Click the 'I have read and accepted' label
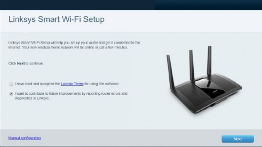 (x=37, y=84)
